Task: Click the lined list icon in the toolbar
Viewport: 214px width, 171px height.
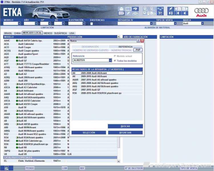Action: [121, 13]
